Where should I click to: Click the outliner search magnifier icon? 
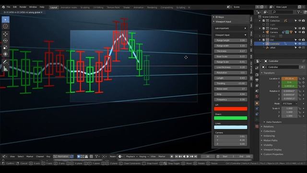(x=274, y=12)
